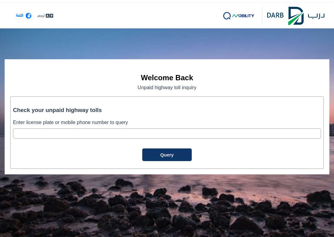Click the Check your unpaid highway tolls heading

pos(57,110)
